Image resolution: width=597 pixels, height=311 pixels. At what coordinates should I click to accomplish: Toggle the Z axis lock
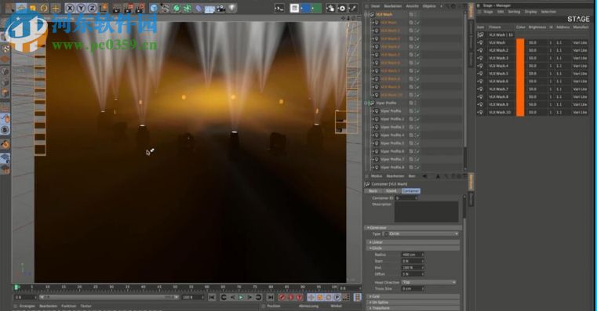pos(92,8)
